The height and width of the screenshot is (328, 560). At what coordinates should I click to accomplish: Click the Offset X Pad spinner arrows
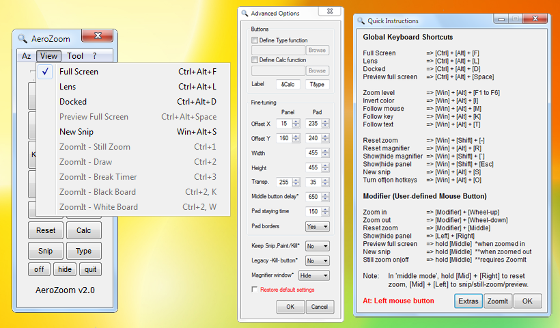[325, 124]
